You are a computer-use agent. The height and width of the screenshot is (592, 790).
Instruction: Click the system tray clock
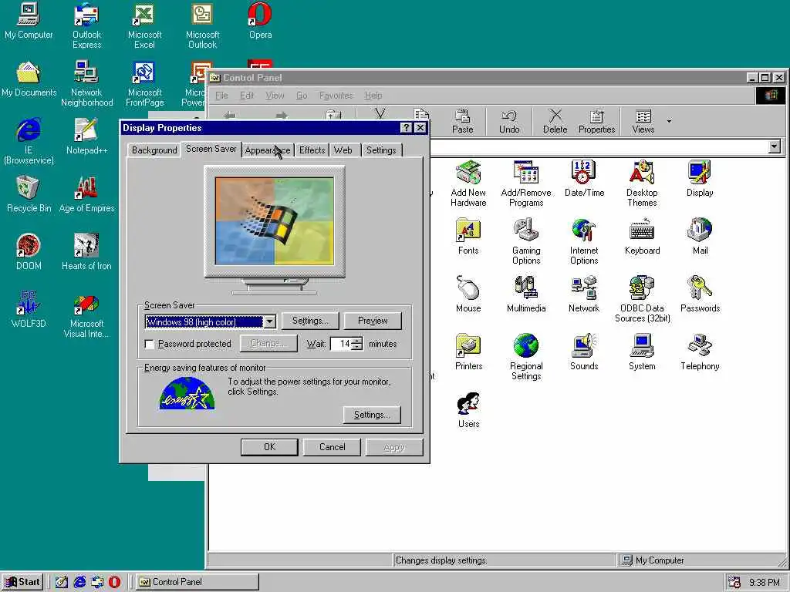[x=764, y=583]
